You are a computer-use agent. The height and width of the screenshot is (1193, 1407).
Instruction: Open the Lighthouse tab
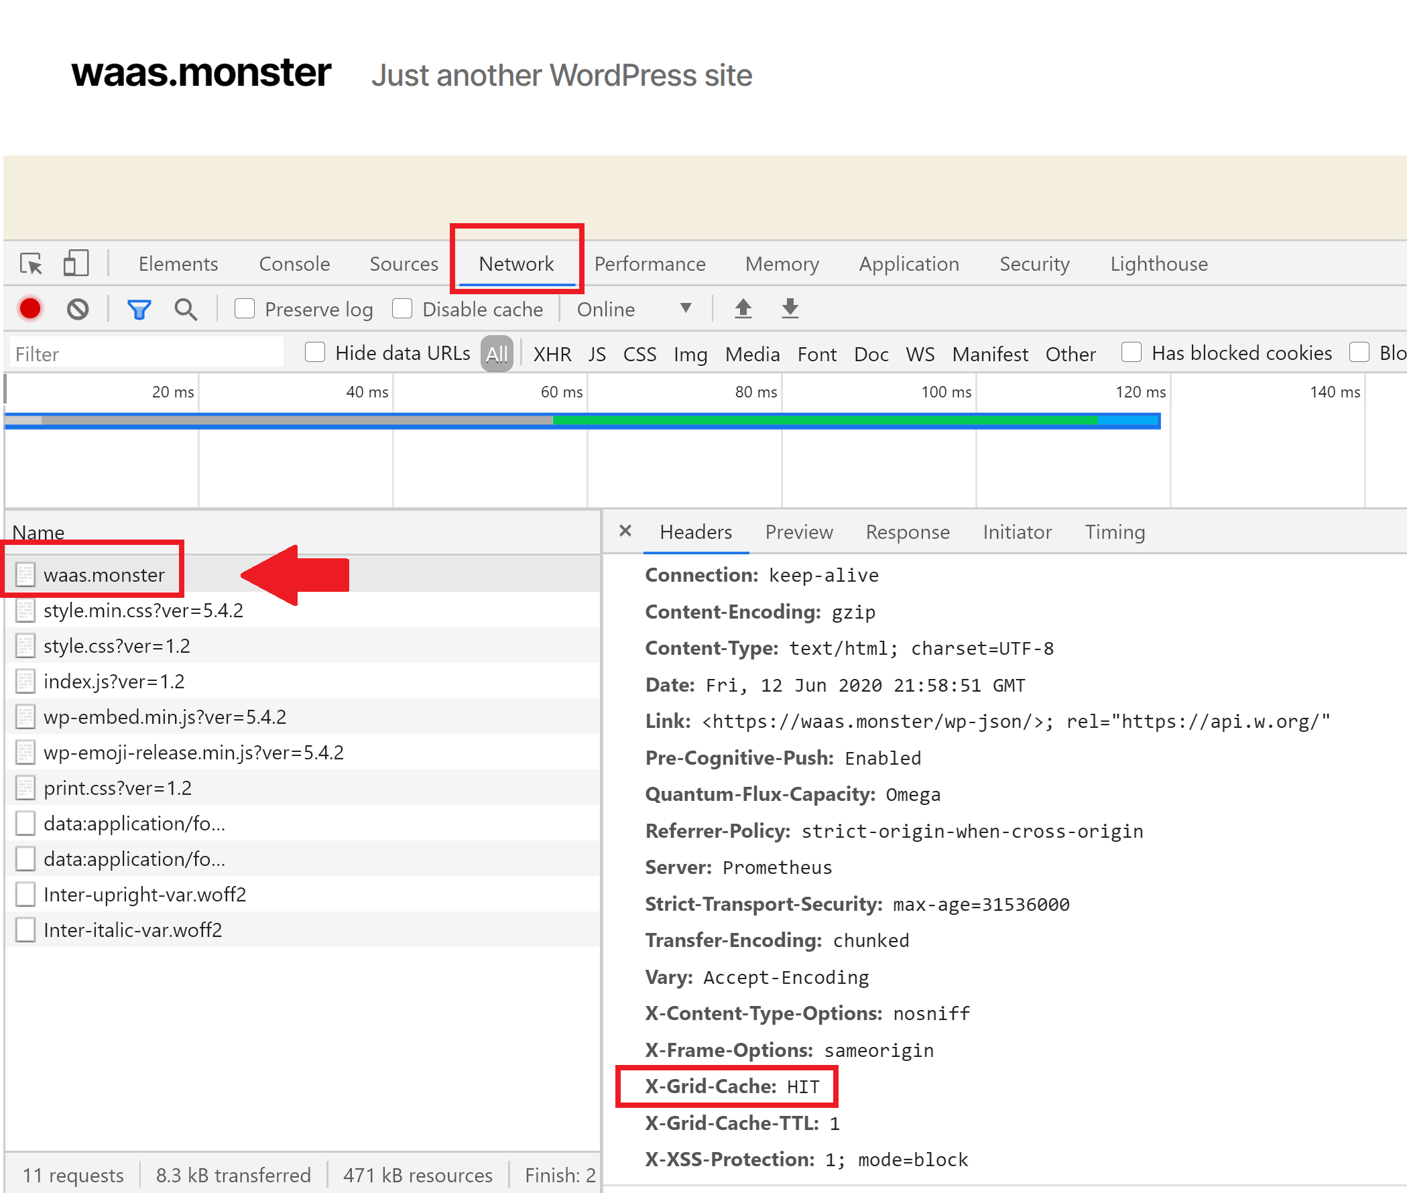click(1159, 264)
